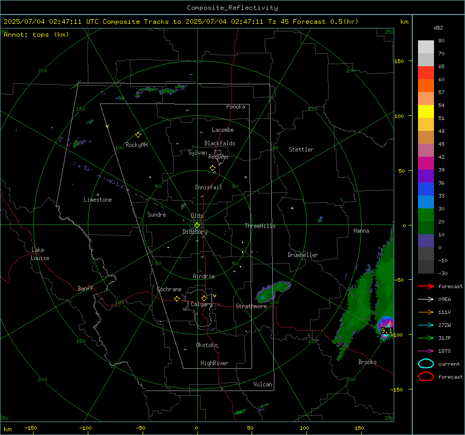The image size is (465, 435).
Task: Click the Banff label
Action: 85,288
